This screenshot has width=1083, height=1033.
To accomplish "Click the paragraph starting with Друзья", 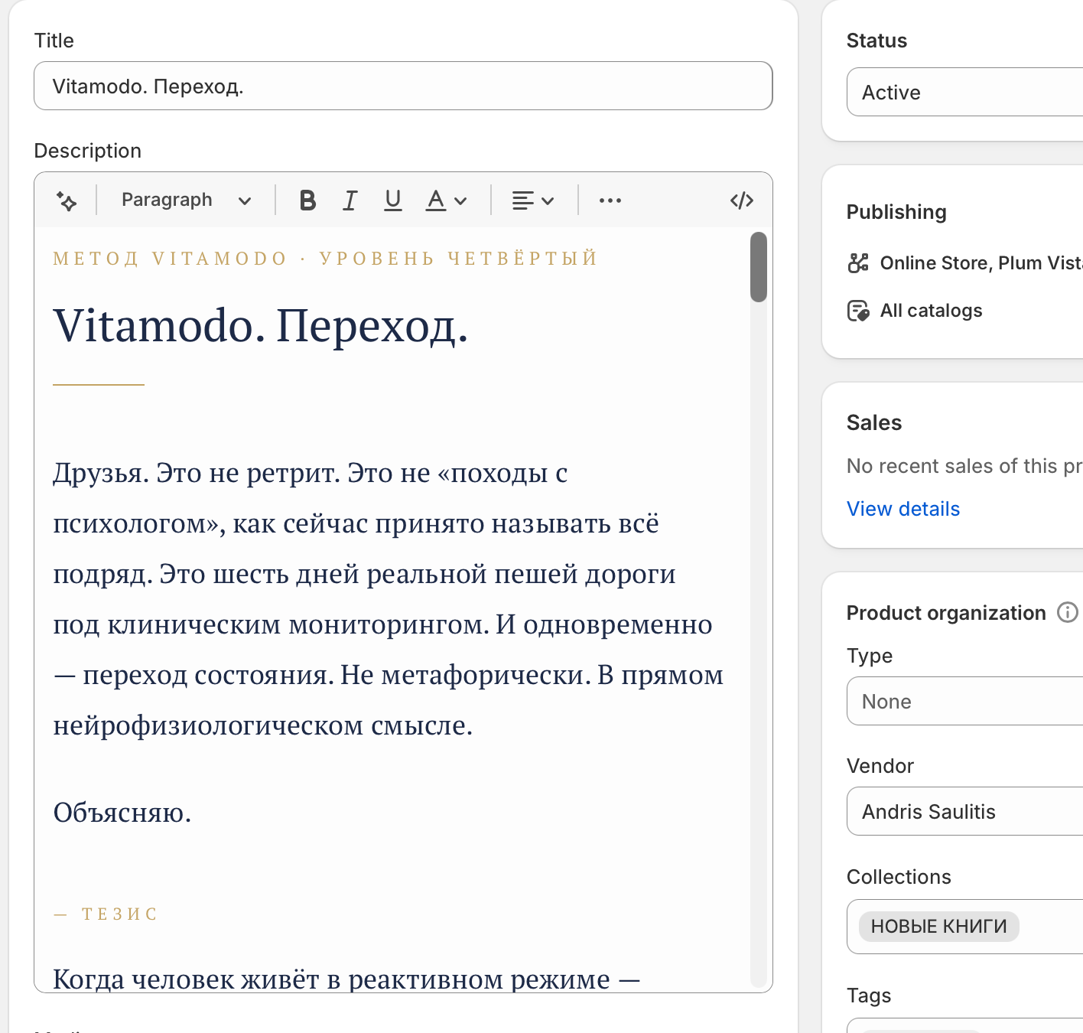I will point(389,599).
